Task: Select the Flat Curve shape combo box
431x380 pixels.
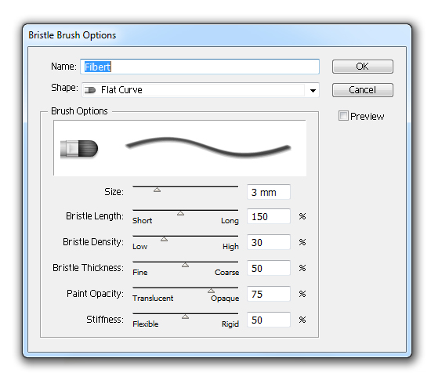Action: 201,90
